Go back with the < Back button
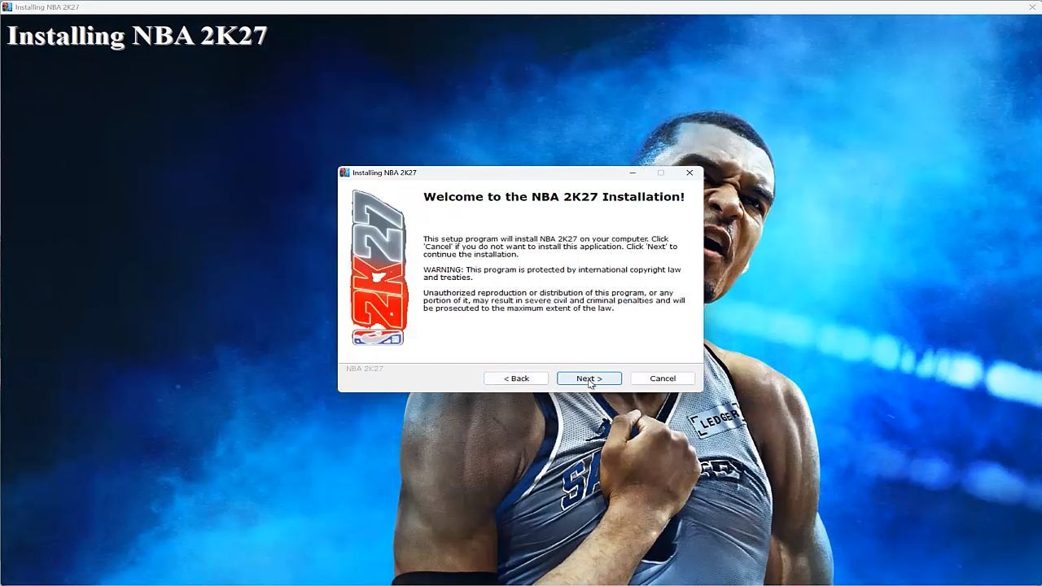Image resolution: width=1042 pixels, height=586 pixels. 516,378
